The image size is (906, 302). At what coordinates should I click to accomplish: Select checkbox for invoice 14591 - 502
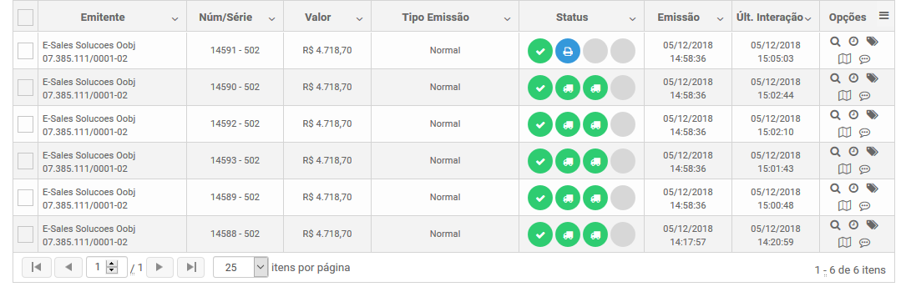click(25, 51)
